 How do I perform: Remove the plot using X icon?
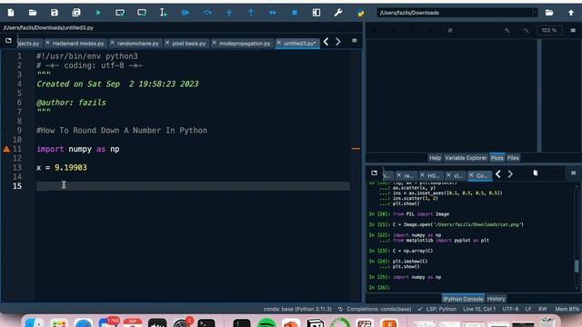click(450, 30)
